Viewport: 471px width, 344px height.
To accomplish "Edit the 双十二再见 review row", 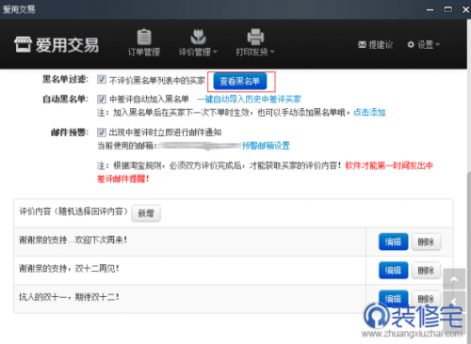I will click(394, 270).
